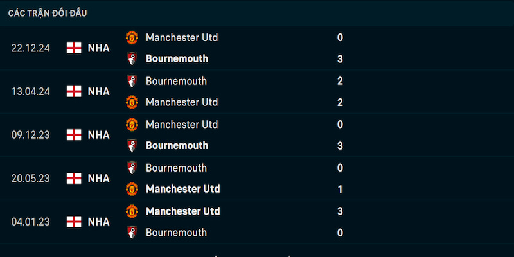
Task: Click Bournemouth crest in 13.04.24 match
Action: click(x=132, y=81)
